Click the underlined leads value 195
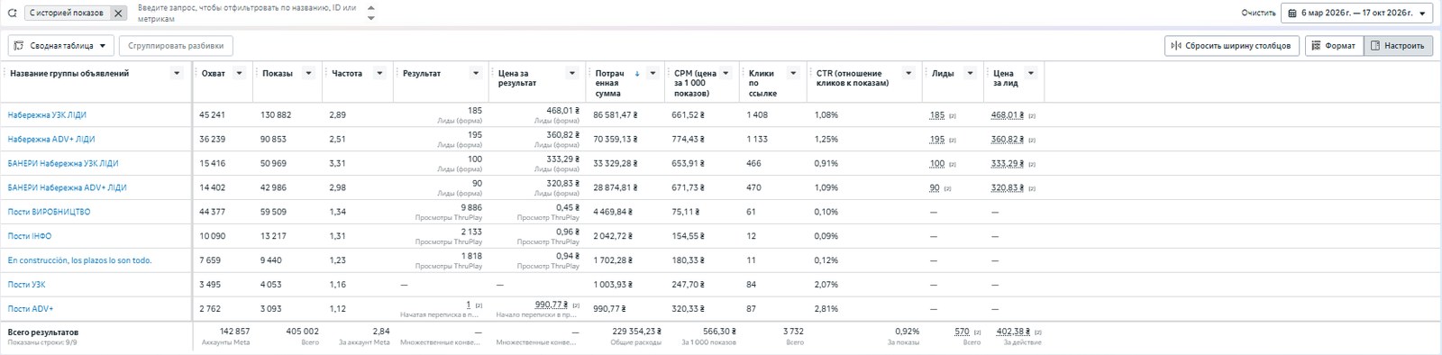The height and width of the screenshot is (355, 1442). (x=937, y=140)
